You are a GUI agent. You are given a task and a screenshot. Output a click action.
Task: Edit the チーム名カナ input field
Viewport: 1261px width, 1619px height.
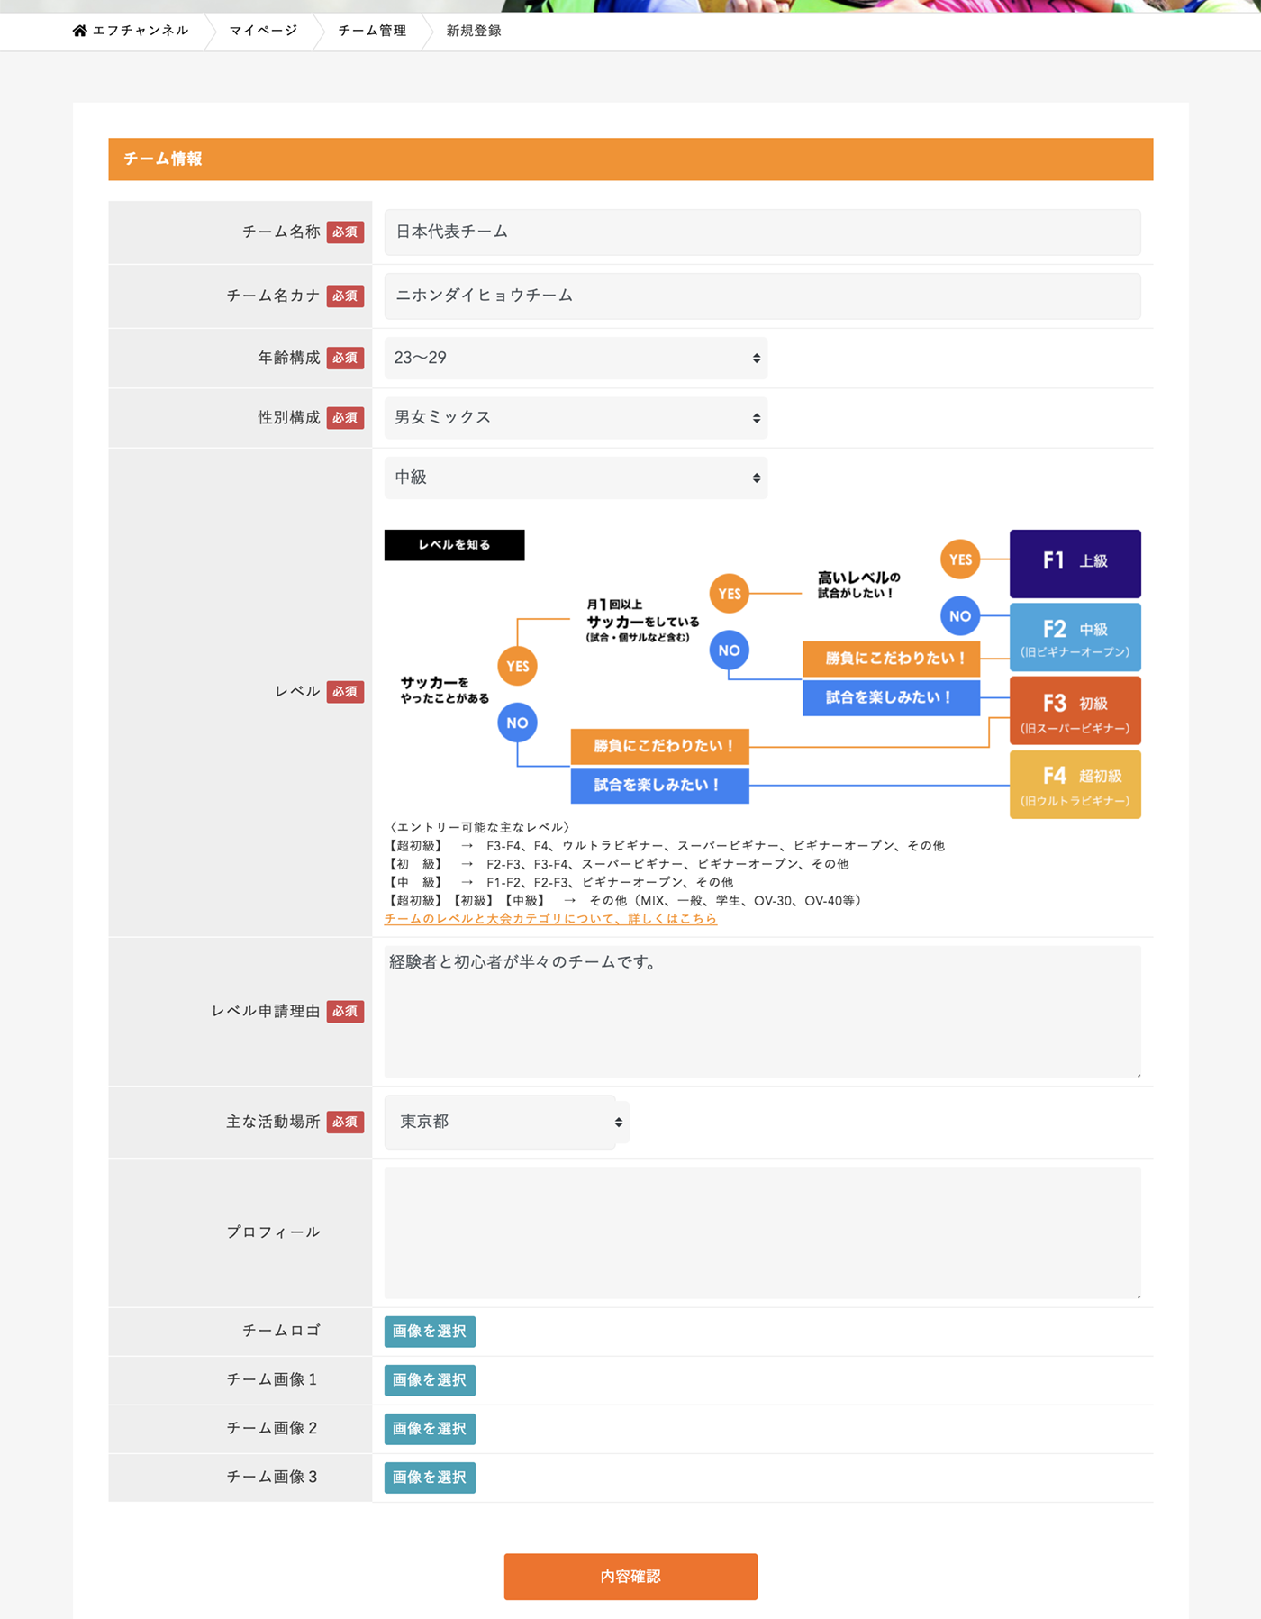(x=761, y=296)
